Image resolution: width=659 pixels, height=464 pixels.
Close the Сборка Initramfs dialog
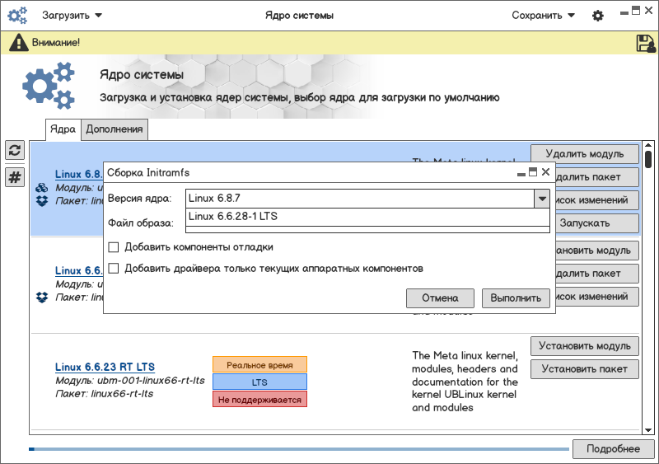coord(545,172)
